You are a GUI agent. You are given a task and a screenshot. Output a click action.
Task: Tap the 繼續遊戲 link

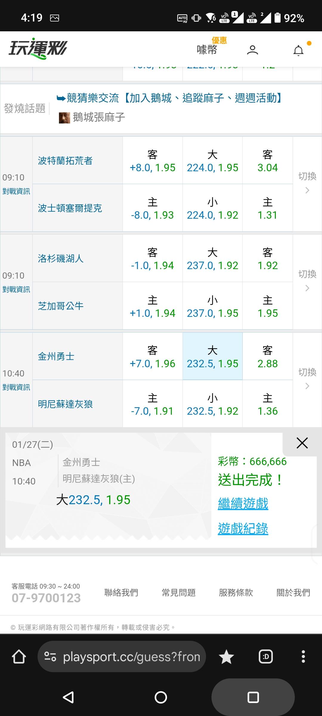tap(243, 504)
